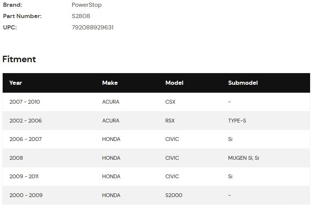Image resolution: width=312 pixels, height=208 pixels.
Task: Click the MUGEN SI, Si submodel cell
Action: 244,158
